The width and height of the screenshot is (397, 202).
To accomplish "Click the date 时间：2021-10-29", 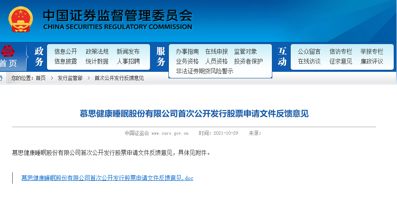I will 218,133.
